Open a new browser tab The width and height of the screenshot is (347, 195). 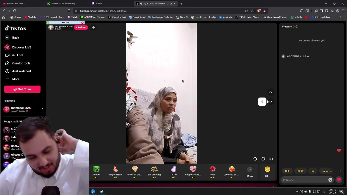[181, 4]
